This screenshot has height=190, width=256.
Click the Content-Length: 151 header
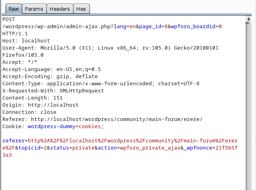[33, 98]
